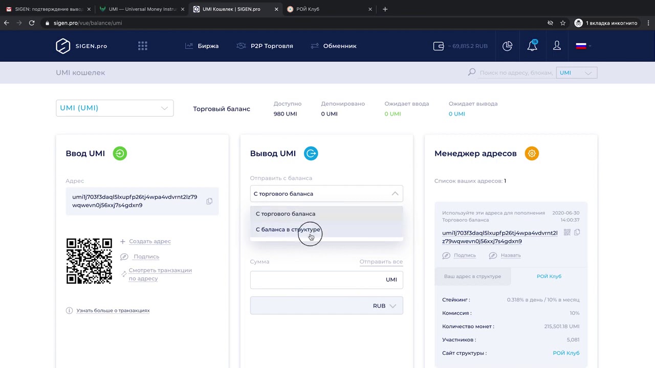Image resolution: width=655 pixels, height=368 pixels.
Task: Open the UMI (UMI) wallet selector
Action: pos(115,108)
